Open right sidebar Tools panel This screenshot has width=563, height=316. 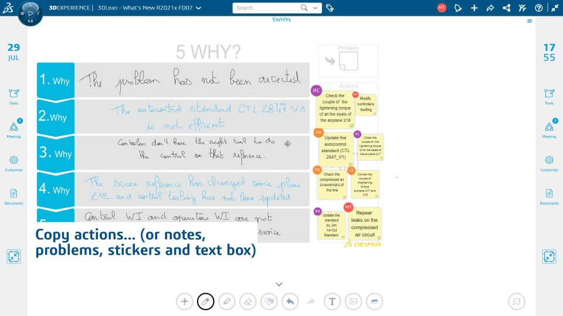click(549, 97)
